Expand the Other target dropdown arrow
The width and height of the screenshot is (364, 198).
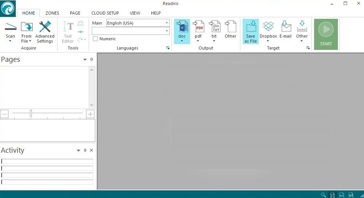(301, 41)
